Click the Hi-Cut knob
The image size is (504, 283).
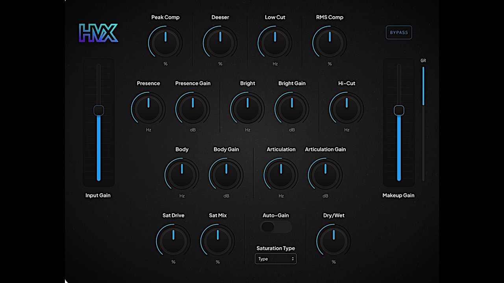pyautogui.click(x=346, y=109)
